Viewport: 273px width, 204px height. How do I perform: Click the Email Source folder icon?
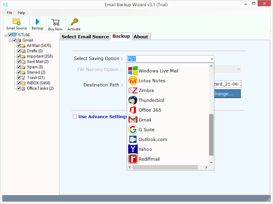pyautogui.click(x=17, y=21)
